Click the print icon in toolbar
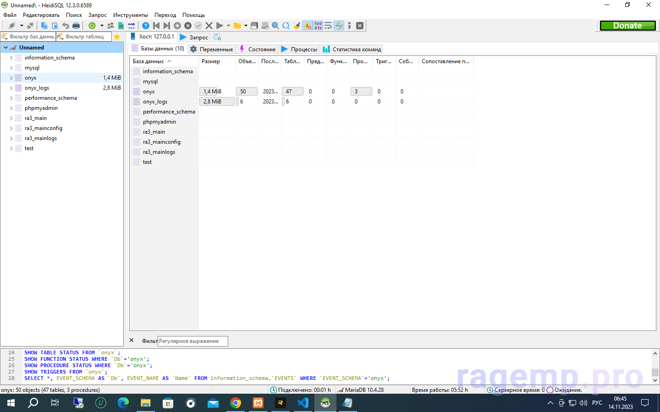The height and width of the screenshot is (412, 660). click(x=76, y=26)
